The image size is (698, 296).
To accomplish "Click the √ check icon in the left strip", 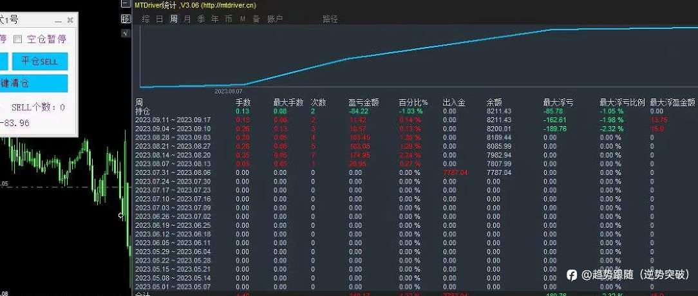I will point(126,33).
